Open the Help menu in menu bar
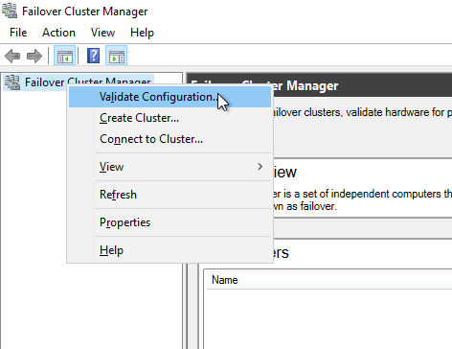 pos(142,33)
